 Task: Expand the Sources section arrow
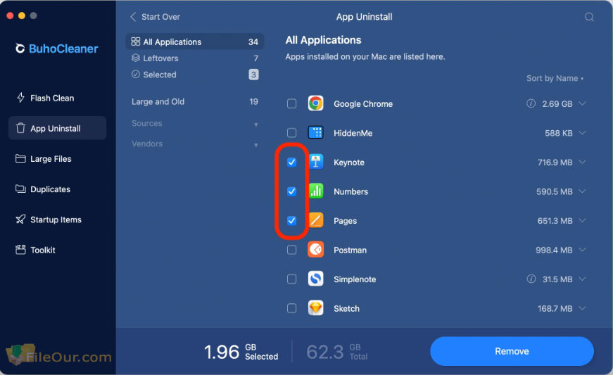[x=256, y=125]
